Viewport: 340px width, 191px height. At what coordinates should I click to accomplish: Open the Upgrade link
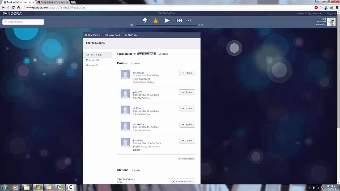point(331,13)
